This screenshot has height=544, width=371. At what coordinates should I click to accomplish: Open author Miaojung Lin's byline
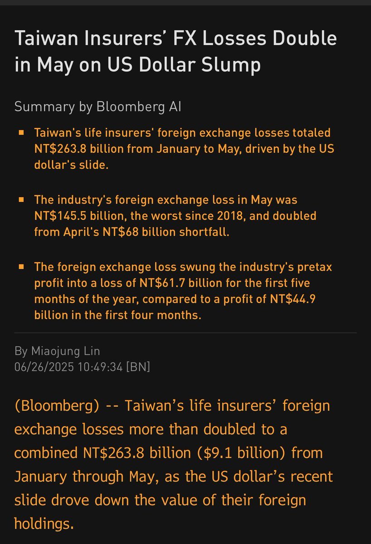coord(57,351)
